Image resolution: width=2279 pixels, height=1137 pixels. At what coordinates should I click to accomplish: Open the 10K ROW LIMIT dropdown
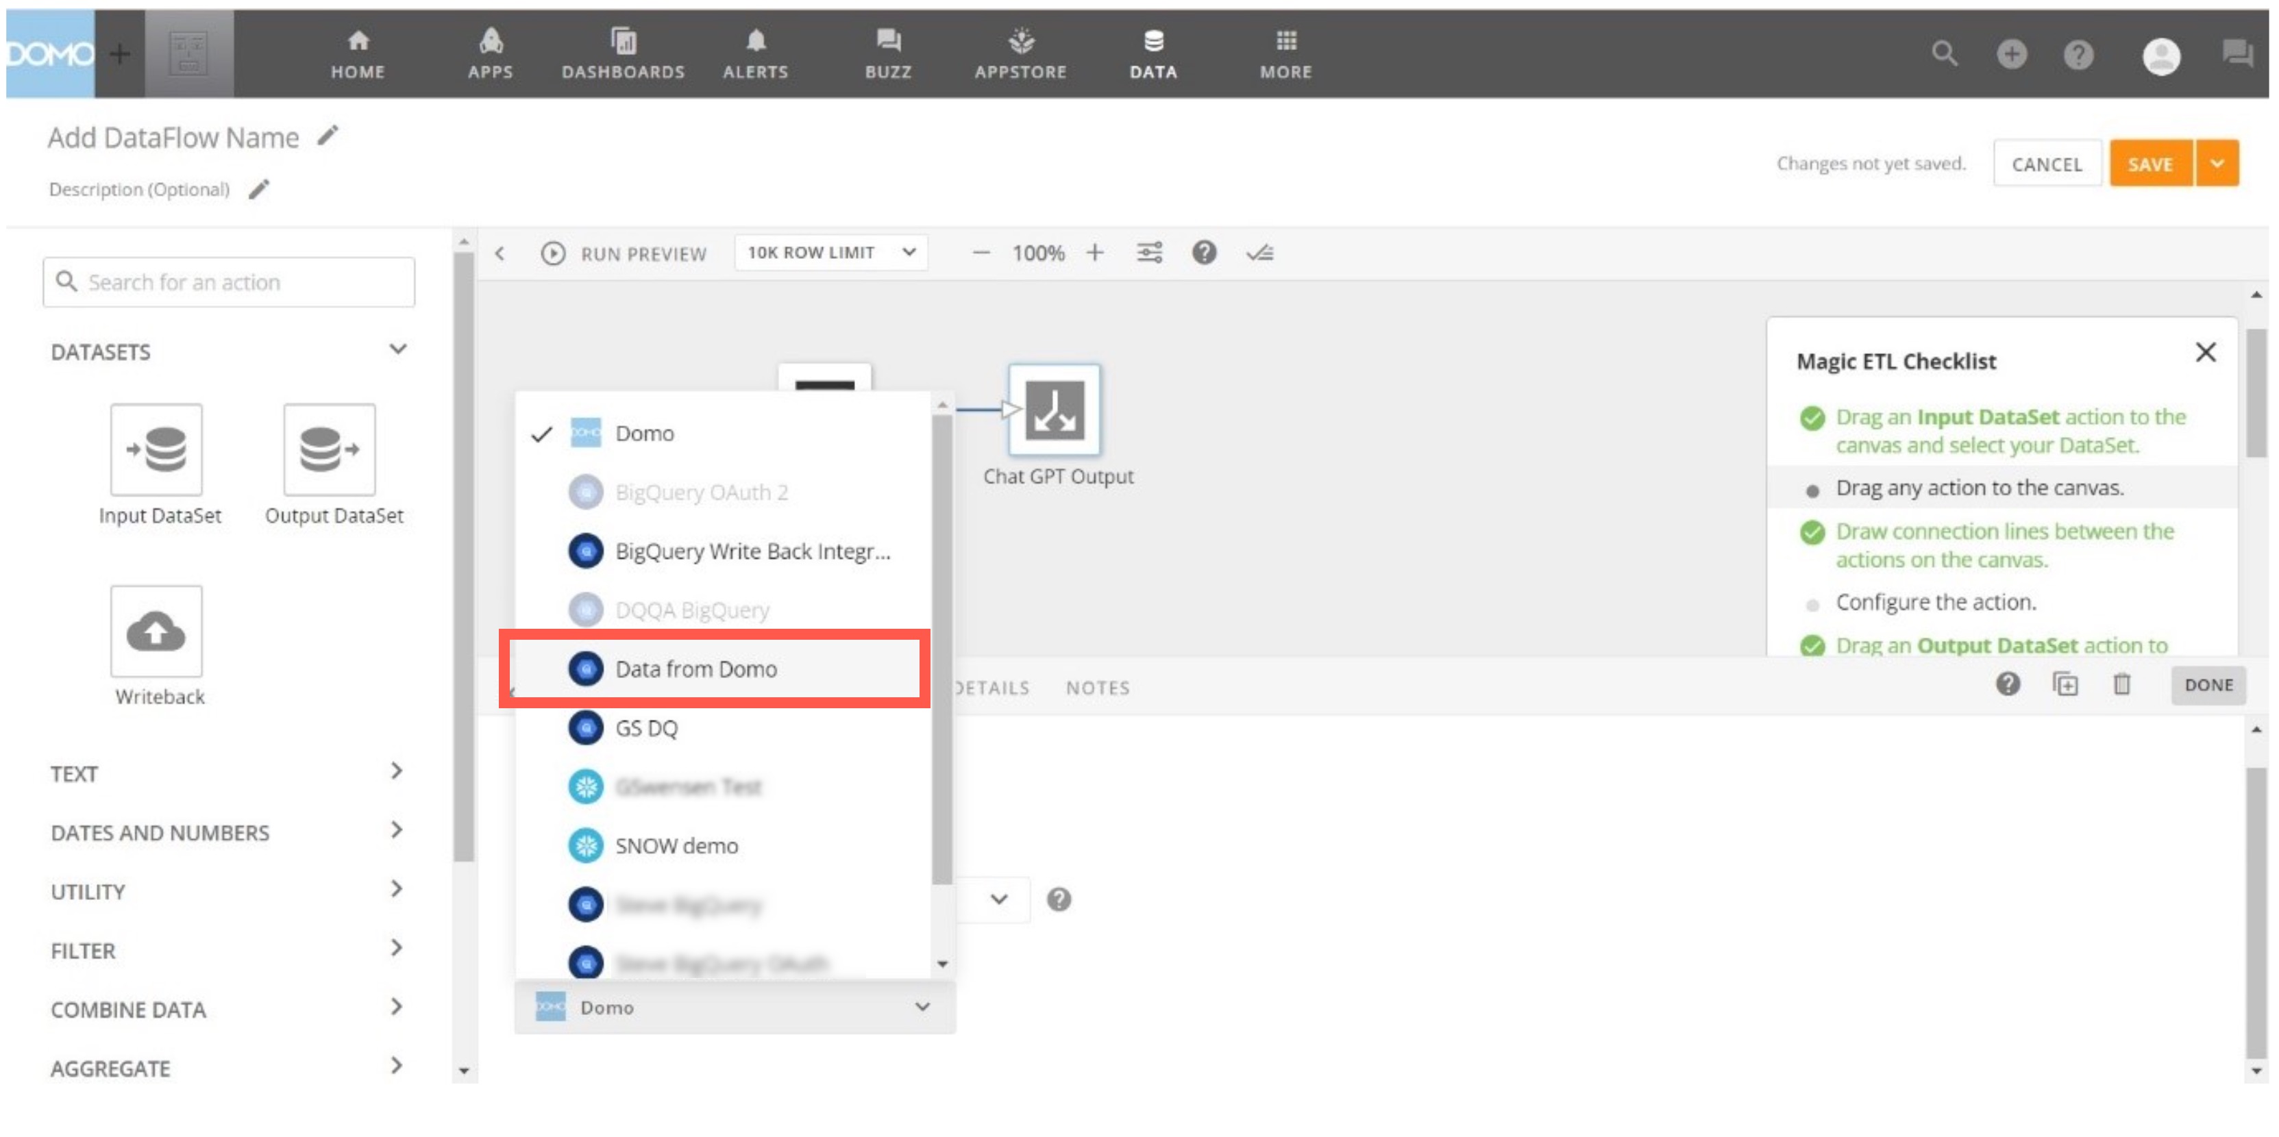pos(830,253)
